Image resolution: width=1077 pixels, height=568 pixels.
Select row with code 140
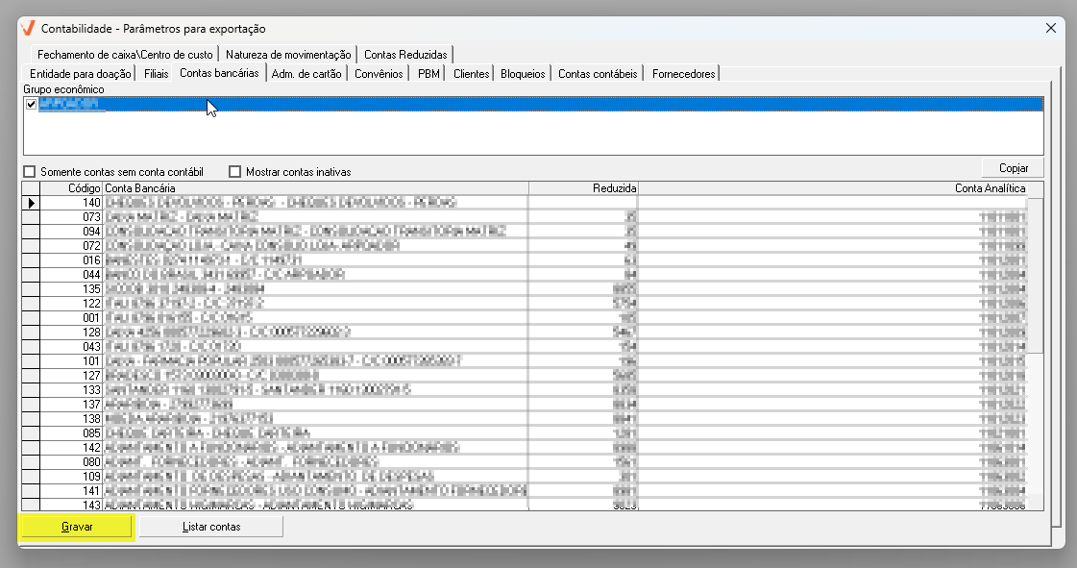pyautogui.click(x=525, y=203)
